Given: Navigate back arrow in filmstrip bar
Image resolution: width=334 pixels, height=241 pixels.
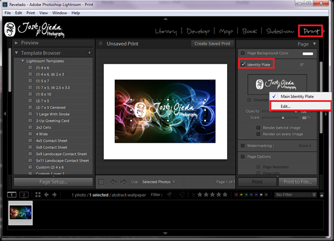Looking at the screenshot, I should (46, 194).
